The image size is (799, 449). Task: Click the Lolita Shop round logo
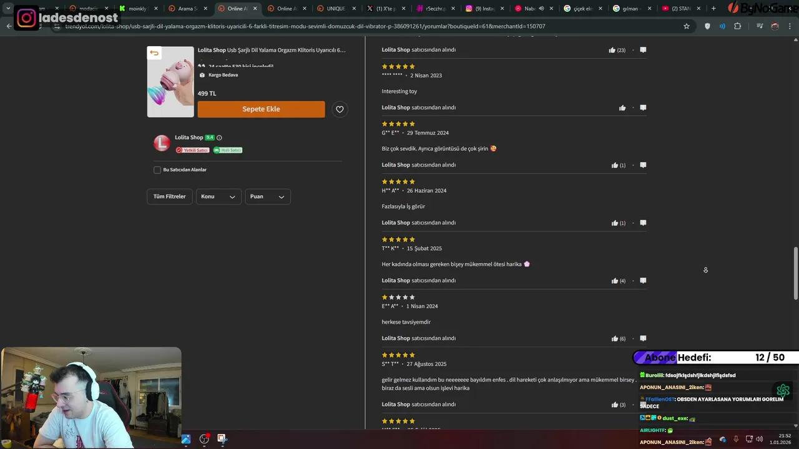[162, 143]
